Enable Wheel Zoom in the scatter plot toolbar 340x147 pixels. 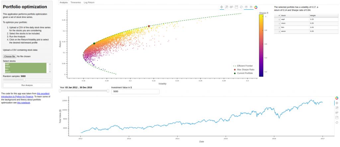coord(231,7)
